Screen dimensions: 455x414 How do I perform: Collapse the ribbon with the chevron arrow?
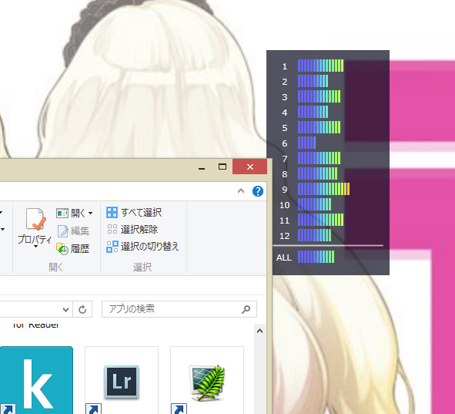click(x=241, y=191)
